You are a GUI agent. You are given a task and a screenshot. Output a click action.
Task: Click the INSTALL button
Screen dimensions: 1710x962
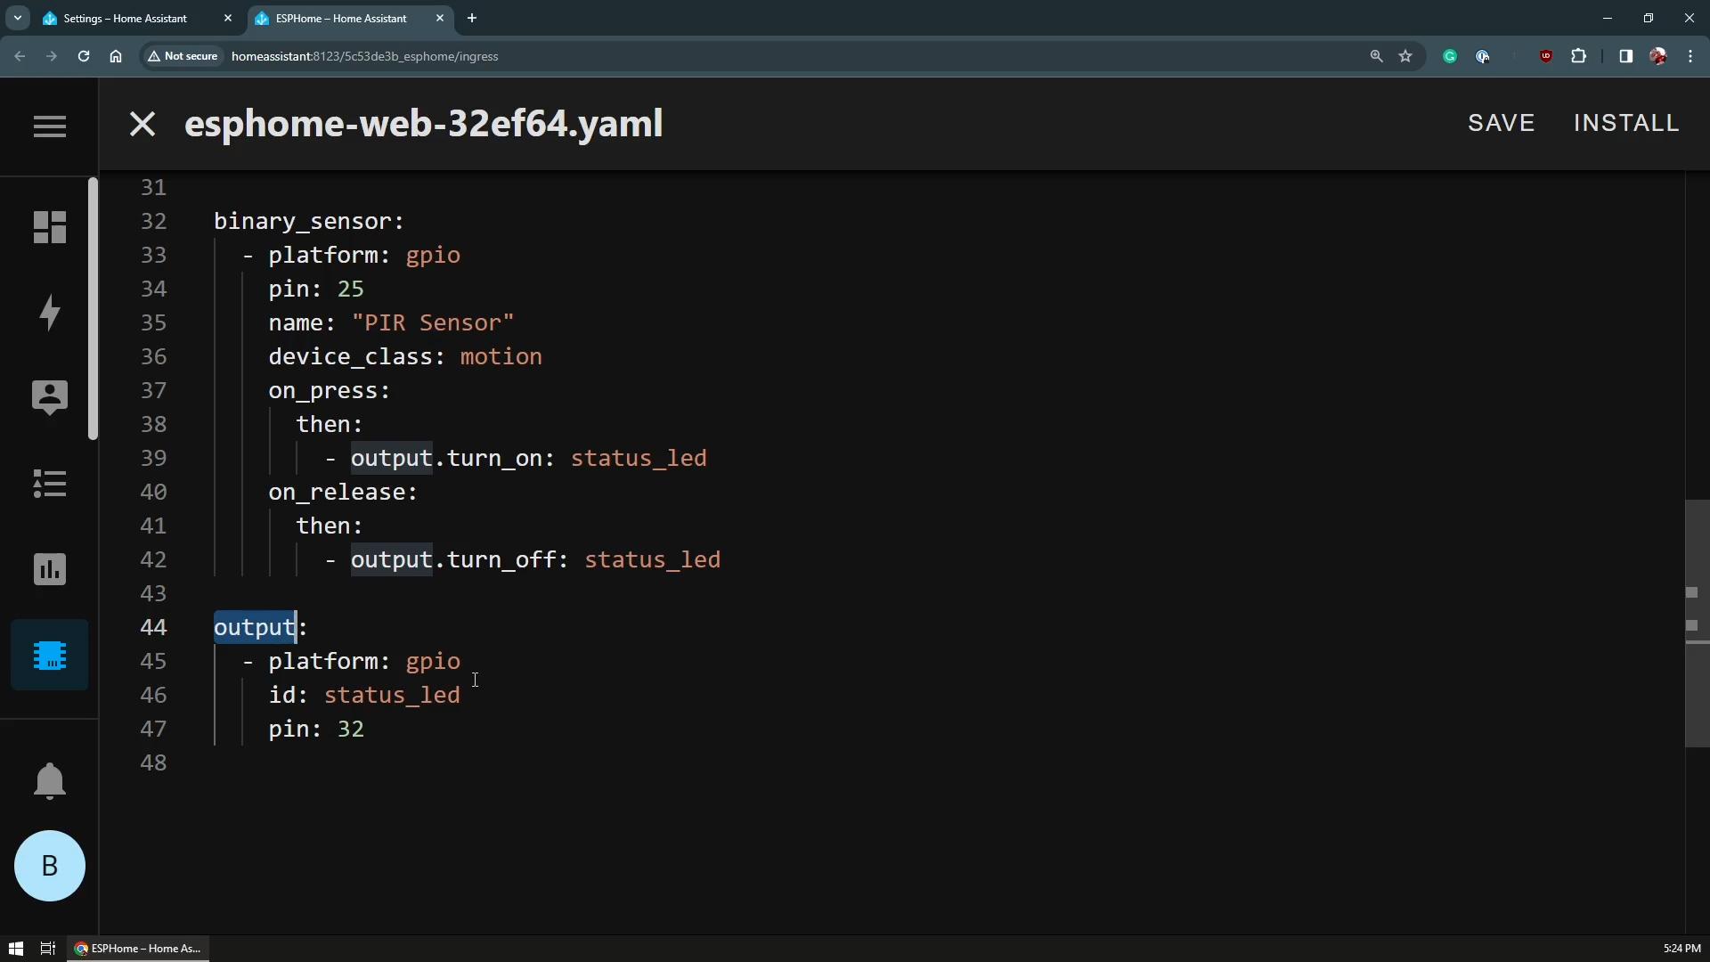click(1626, 123)
